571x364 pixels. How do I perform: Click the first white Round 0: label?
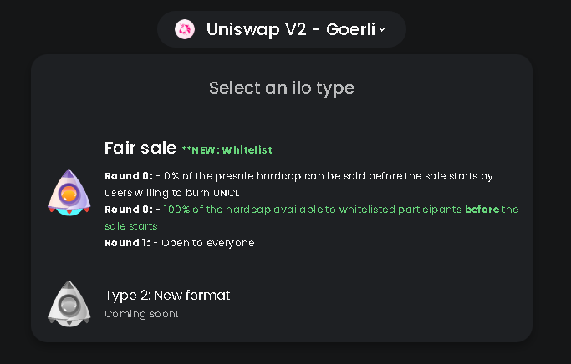coord(127,176)
